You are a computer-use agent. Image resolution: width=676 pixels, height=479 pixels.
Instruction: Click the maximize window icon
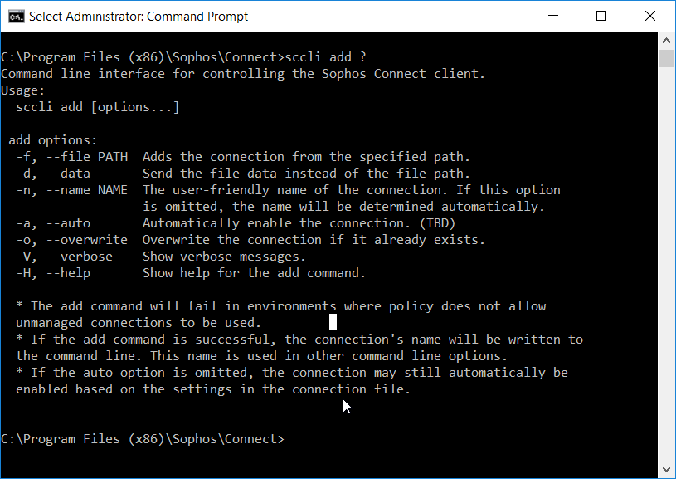click(x=601, y=16)
